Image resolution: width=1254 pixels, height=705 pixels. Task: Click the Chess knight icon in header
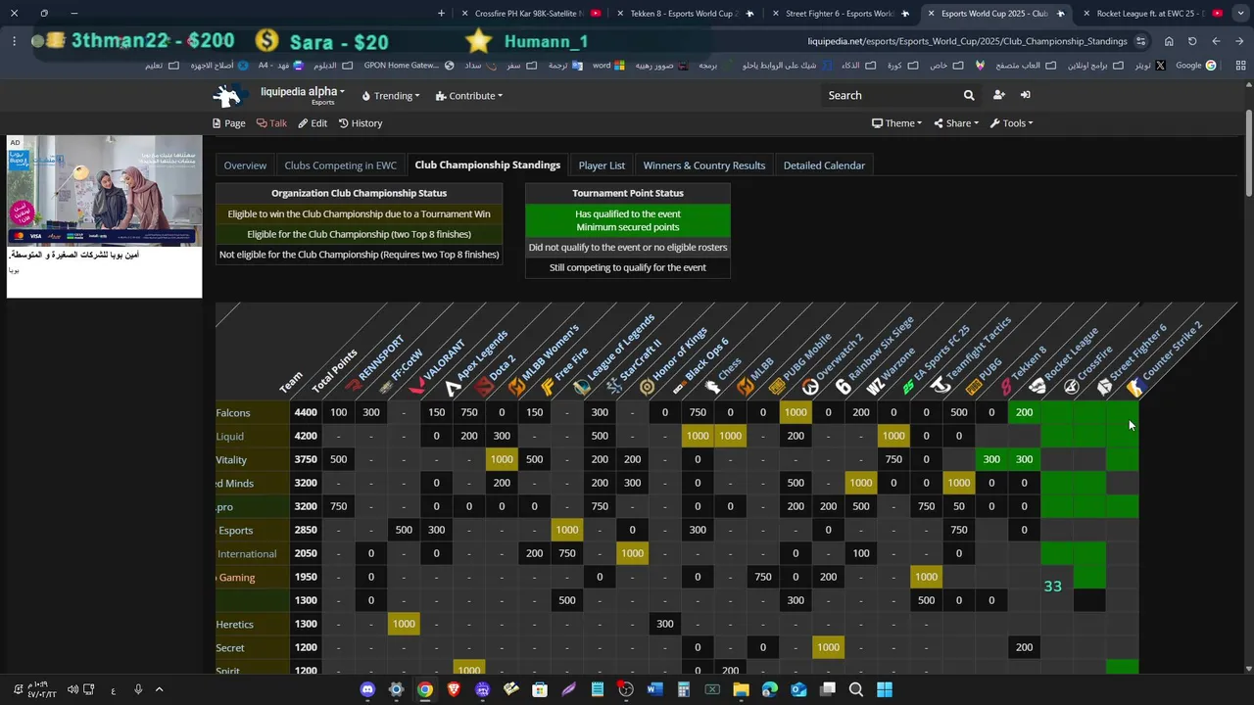pyautogui.click(x=712, y=387)
